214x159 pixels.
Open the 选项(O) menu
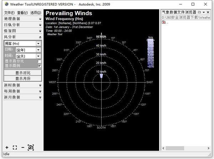pos(36,12)
